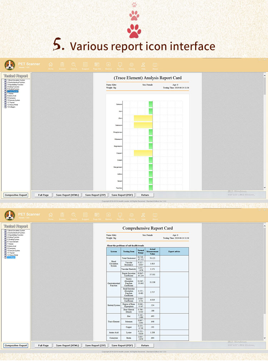Screen dimensions: 268x361
Task: Click Full Page under the Comprehensive Report Card
Action: 43,346
